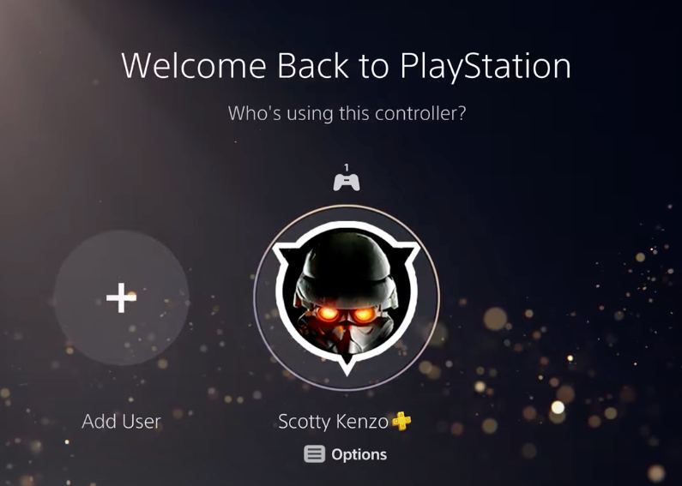The width and height of the screenshot is (682, 486).
Task: Select the controller icon above the avatar
Action: [347, 182]
